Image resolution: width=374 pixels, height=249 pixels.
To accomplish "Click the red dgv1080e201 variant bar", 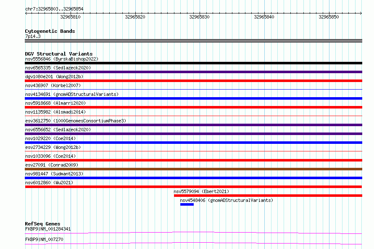I will (193, 81).
